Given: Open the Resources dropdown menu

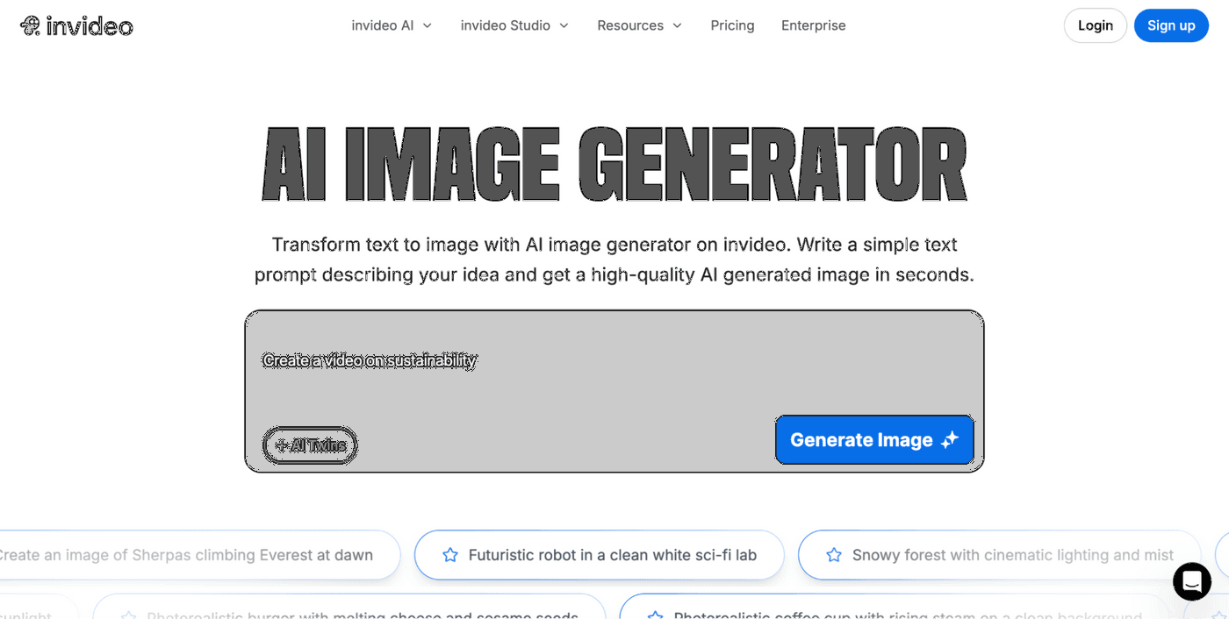Looking at the screenshot, I should 639,25.
